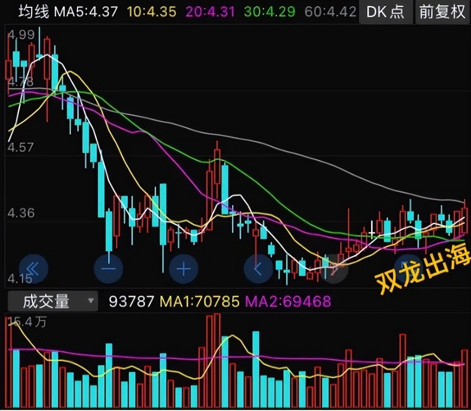Click the 均线 indicator label
471x411 pixels.
coord(34,12)
